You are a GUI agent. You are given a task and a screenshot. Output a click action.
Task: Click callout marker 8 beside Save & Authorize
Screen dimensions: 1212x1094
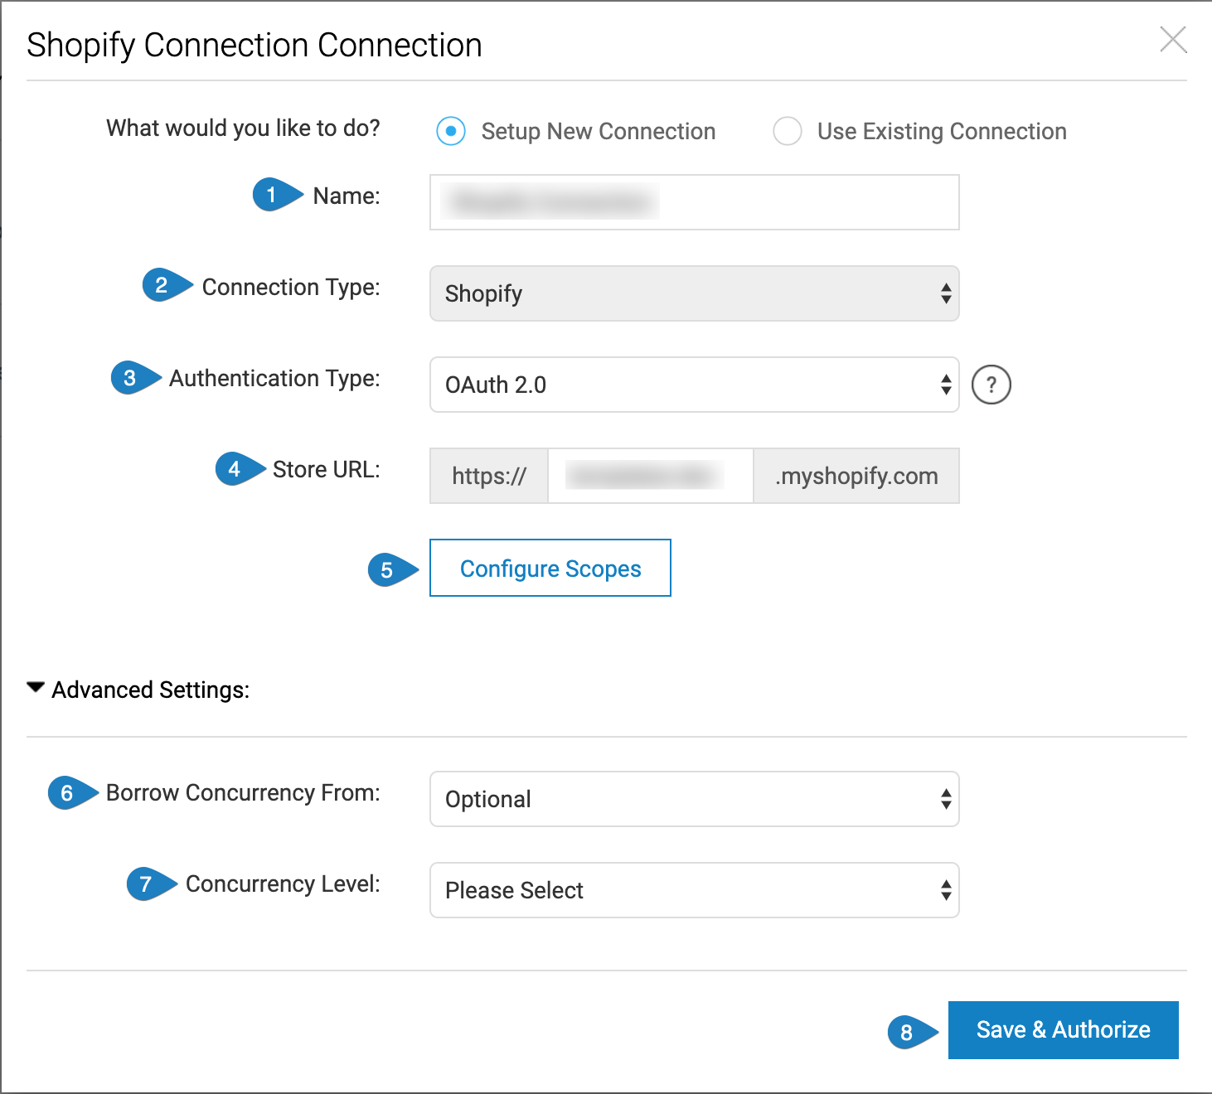point(907,1032)
